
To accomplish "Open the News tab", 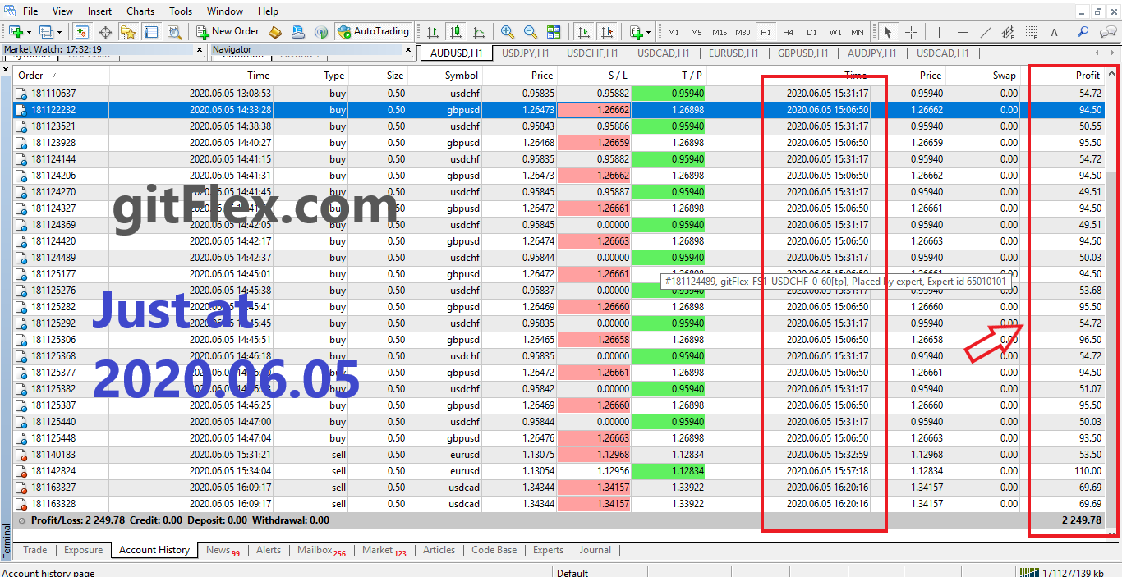I will pos(223,551).
